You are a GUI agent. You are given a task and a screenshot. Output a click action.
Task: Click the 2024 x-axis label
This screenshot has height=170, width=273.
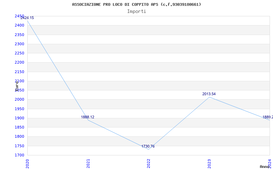(x=270, y=164)
